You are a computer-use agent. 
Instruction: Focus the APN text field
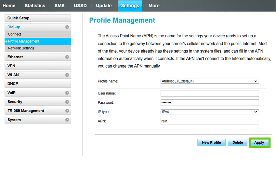(x=210, y=121)
